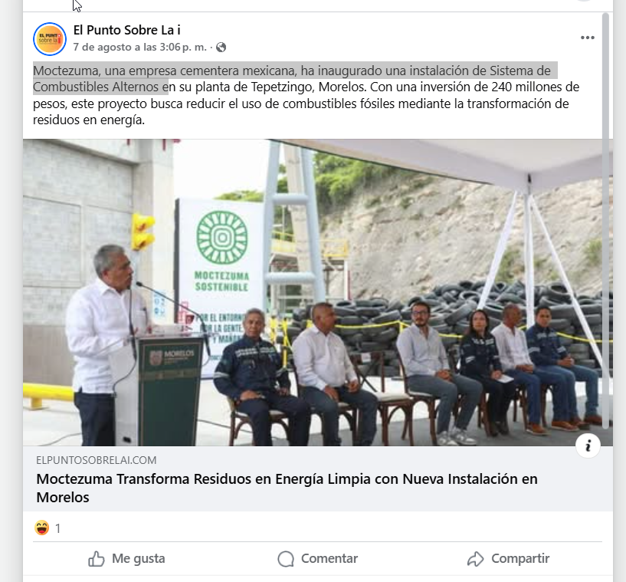This screenshot has height=582, width=626.
Task: Click the public globe privacy icon
Action: (x=221, y=48)
